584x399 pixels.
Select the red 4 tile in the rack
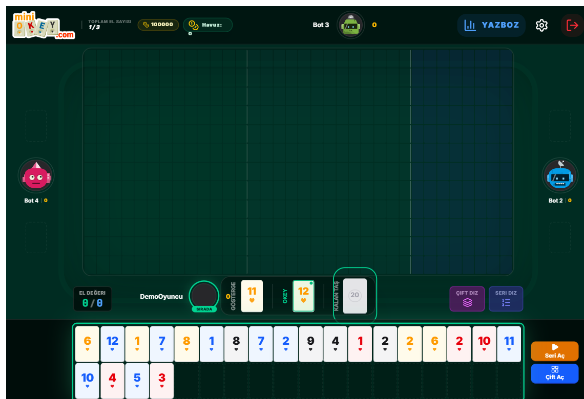click(x=112, y=381)
